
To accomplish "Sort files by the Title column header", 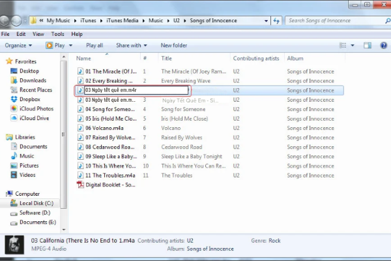I will point(167,59).
